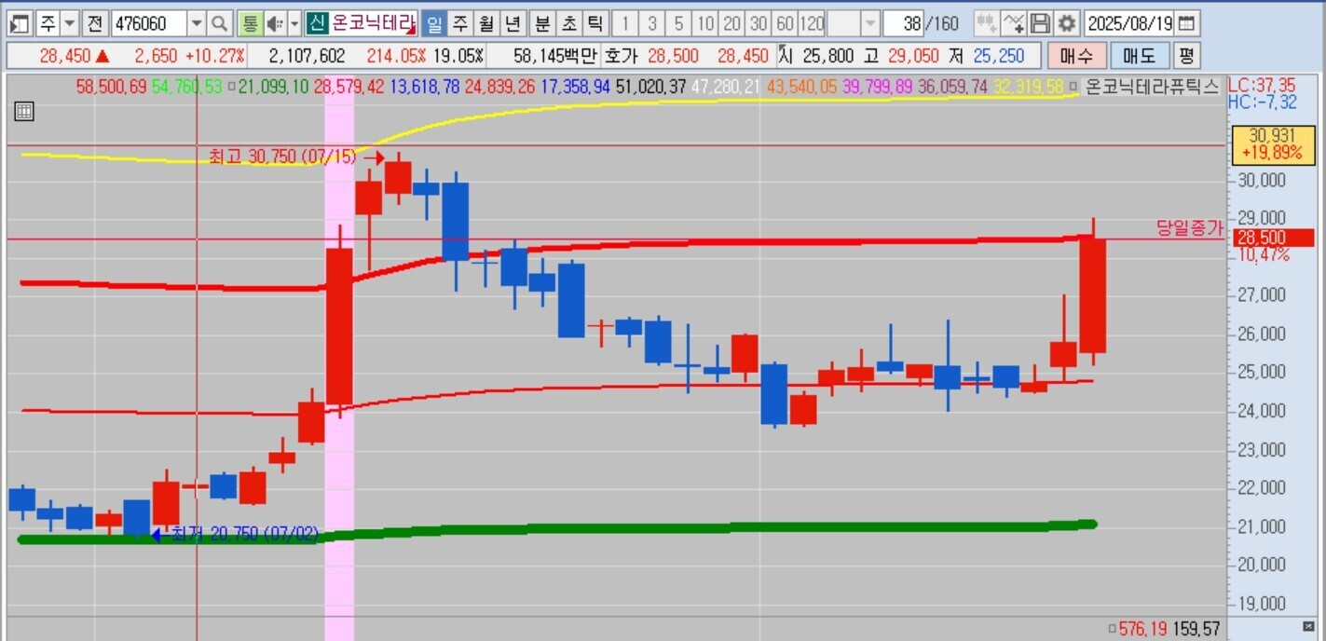The width and height of the screenshot is (1326, 641).
Task: Click the green 54,760.53 indicator value
Action: pos(186,87)
